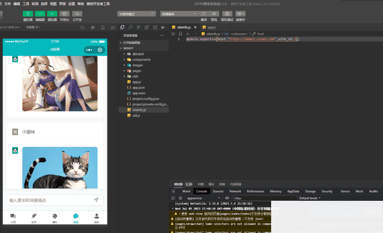Toggle the eye icon beside the Filter box
Image resolution: width=383 pixels, height=233 pixels.
227,198
